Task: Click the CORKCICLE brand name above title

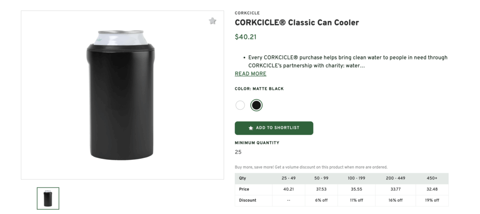Action: (x=247, y=13)
